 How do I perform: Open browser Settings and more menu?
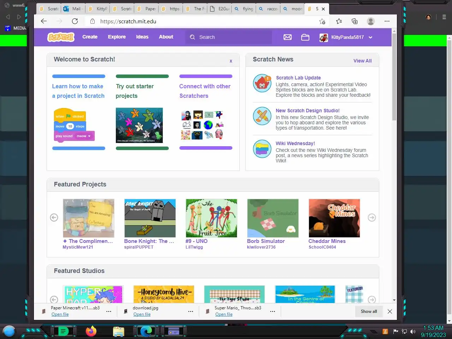pyautogui.click(x=387, y=21)
